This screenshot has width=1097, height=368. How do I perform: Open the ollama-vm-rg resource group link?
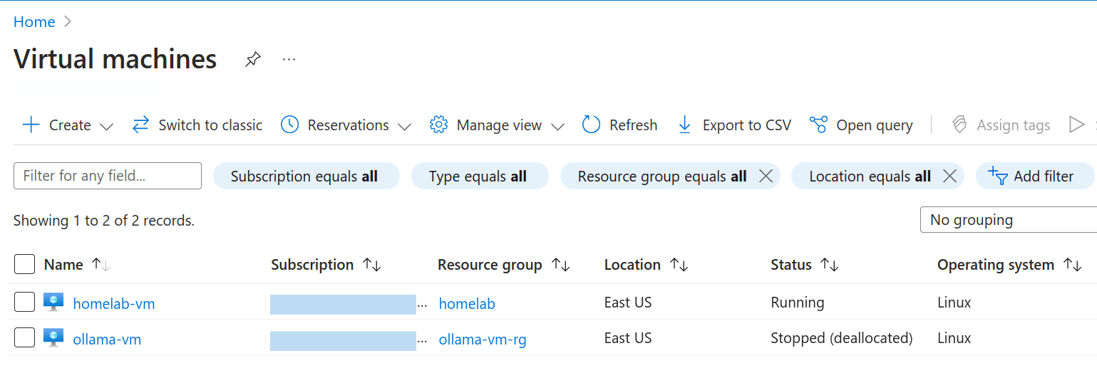483,340
